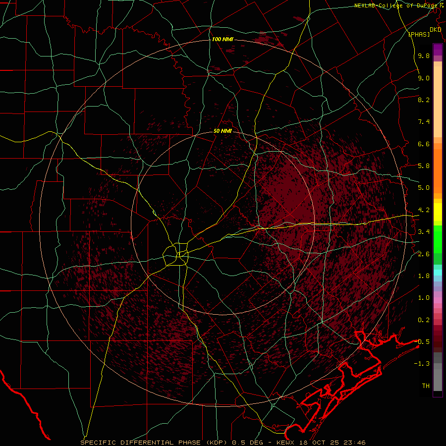Click the 4.2 scale value

pos(424,210)
